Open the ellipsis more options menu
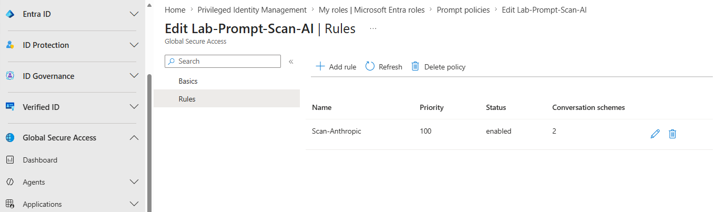This screenshot has height=212, width=716. (x=373, y=29)
